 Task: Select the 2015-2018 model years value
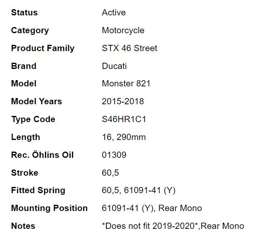click(123, 101)
